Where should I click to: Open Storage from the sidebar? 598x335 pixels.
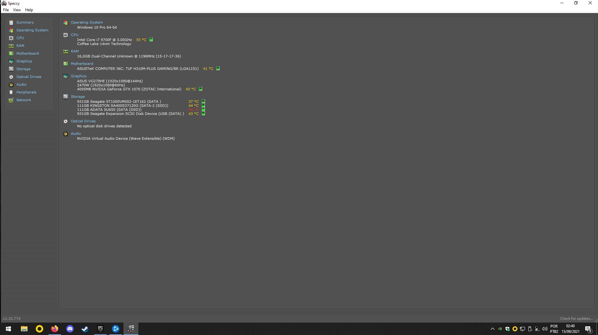click(23, 69)
